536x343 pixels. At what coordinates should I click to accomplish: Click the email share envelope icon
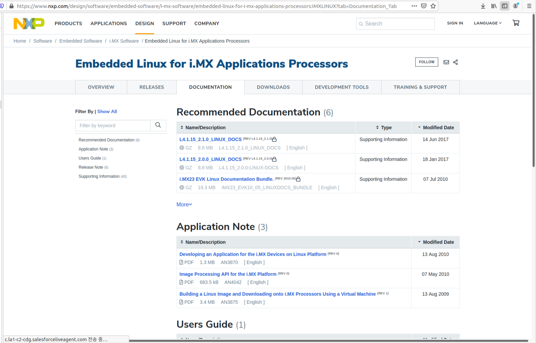point(446,62)
